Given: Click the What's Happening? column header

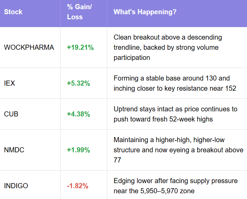Looking at the screenshot, I should (x=145, y=12).
